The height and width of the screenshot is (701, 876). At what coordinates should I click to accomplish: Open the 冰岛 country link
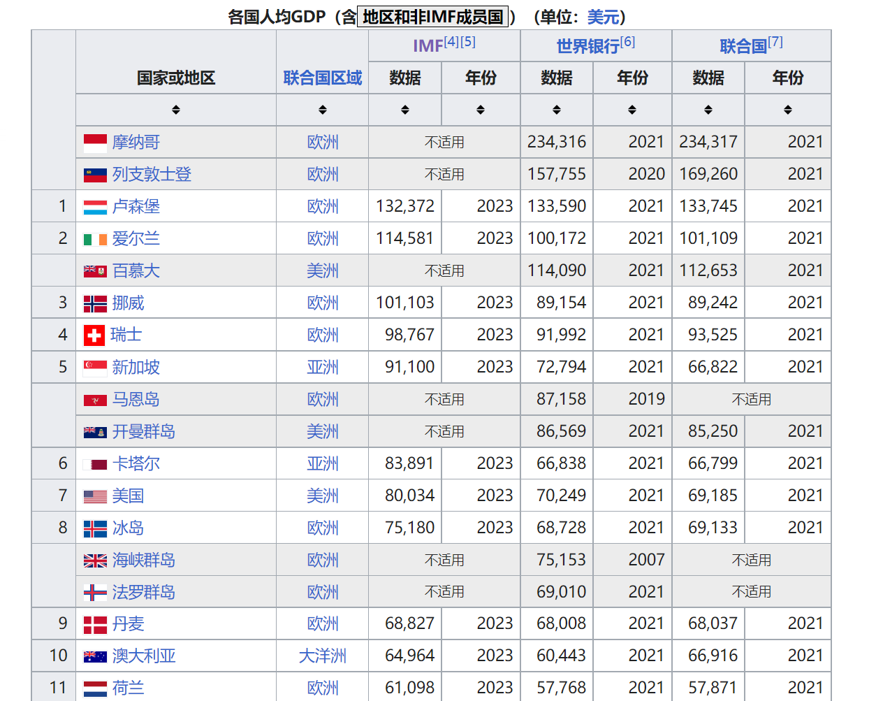[x=129, y=528]
